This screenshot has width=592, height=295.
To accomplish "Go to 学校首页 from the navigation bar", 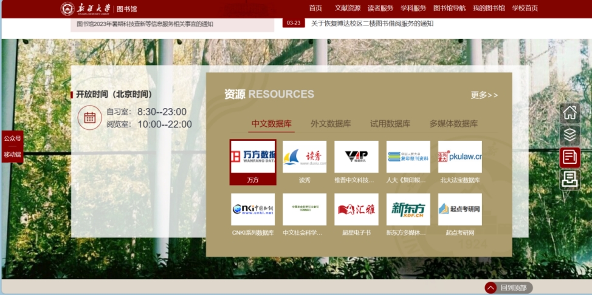I will point(525,8).
